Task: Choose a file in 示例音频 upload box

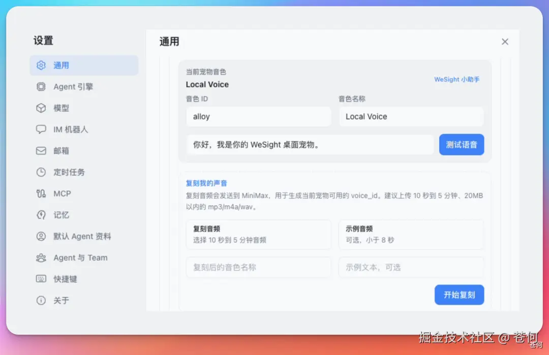Action: [411, 234]
